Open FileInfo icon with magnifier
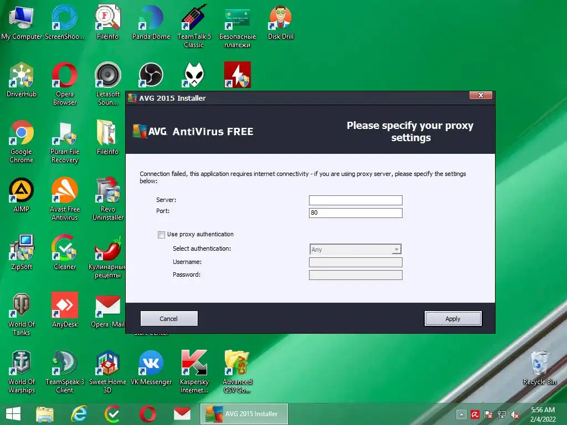This screenshot has height=425, width=567. pos(108,22)
